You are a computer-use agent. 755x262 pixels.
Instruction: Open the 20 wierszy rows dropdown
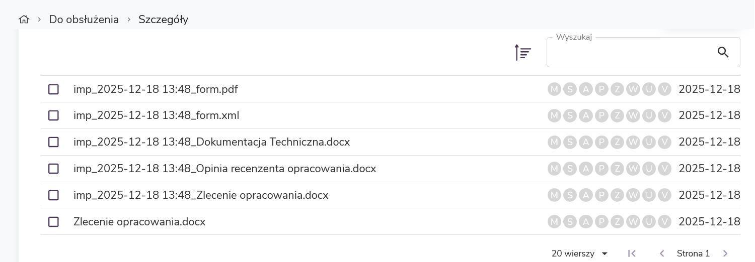pos(580,253)
